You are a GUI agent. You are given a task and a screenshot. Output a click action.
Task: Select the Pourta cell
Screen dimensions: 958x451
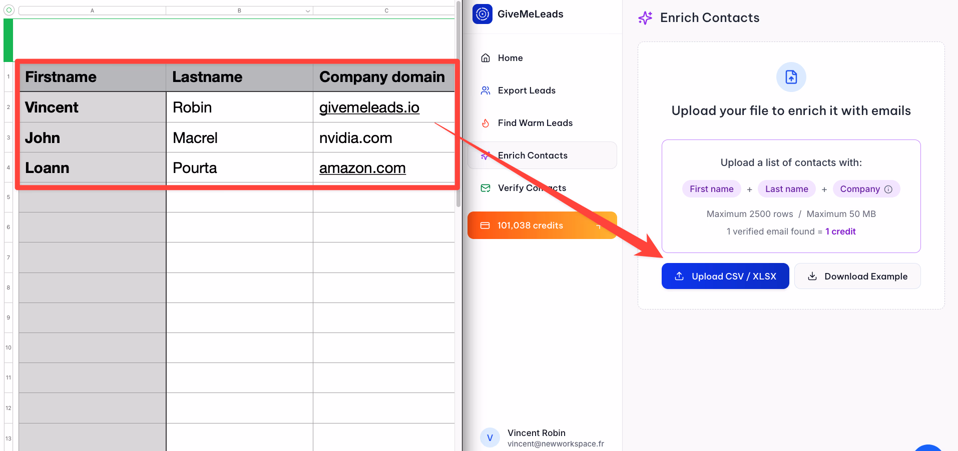tap(239, 167)
